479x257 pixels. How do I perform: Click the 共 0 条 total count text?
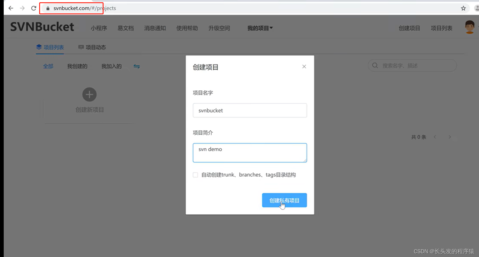tap(419, 137)
